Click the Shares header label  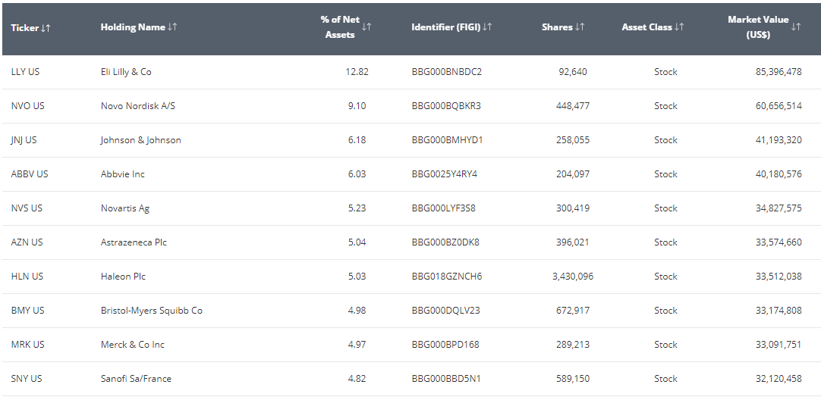tap(557, 27)
